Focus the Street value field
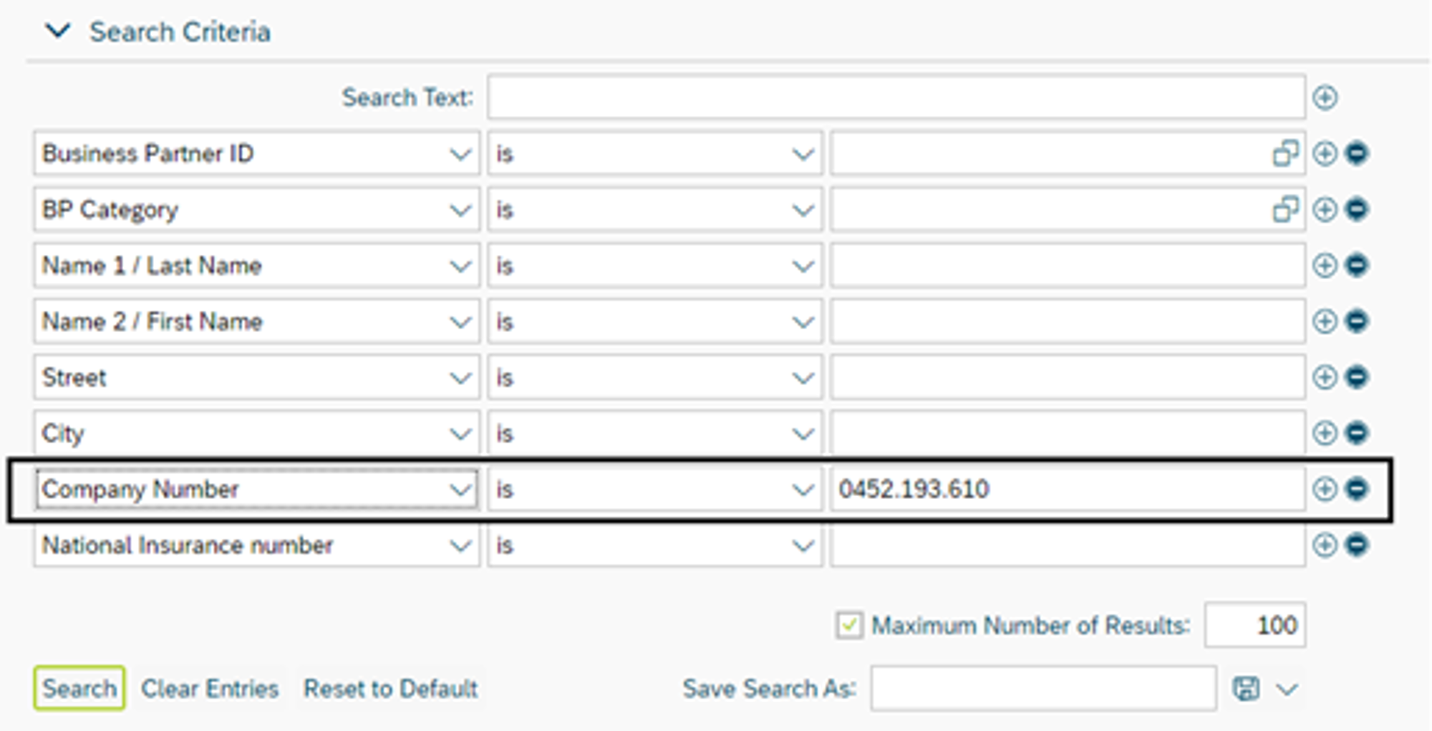 (x=1067, y=377)
